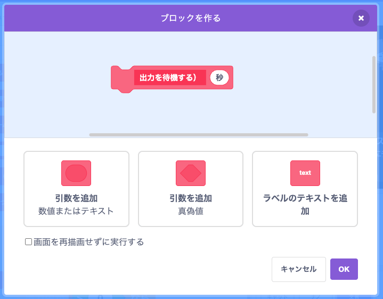The width and height of the screenshot is (383, 299).
Task: Enable the 画面を再描画せずに実行する checkbox
Action: [x=29, y=242]
